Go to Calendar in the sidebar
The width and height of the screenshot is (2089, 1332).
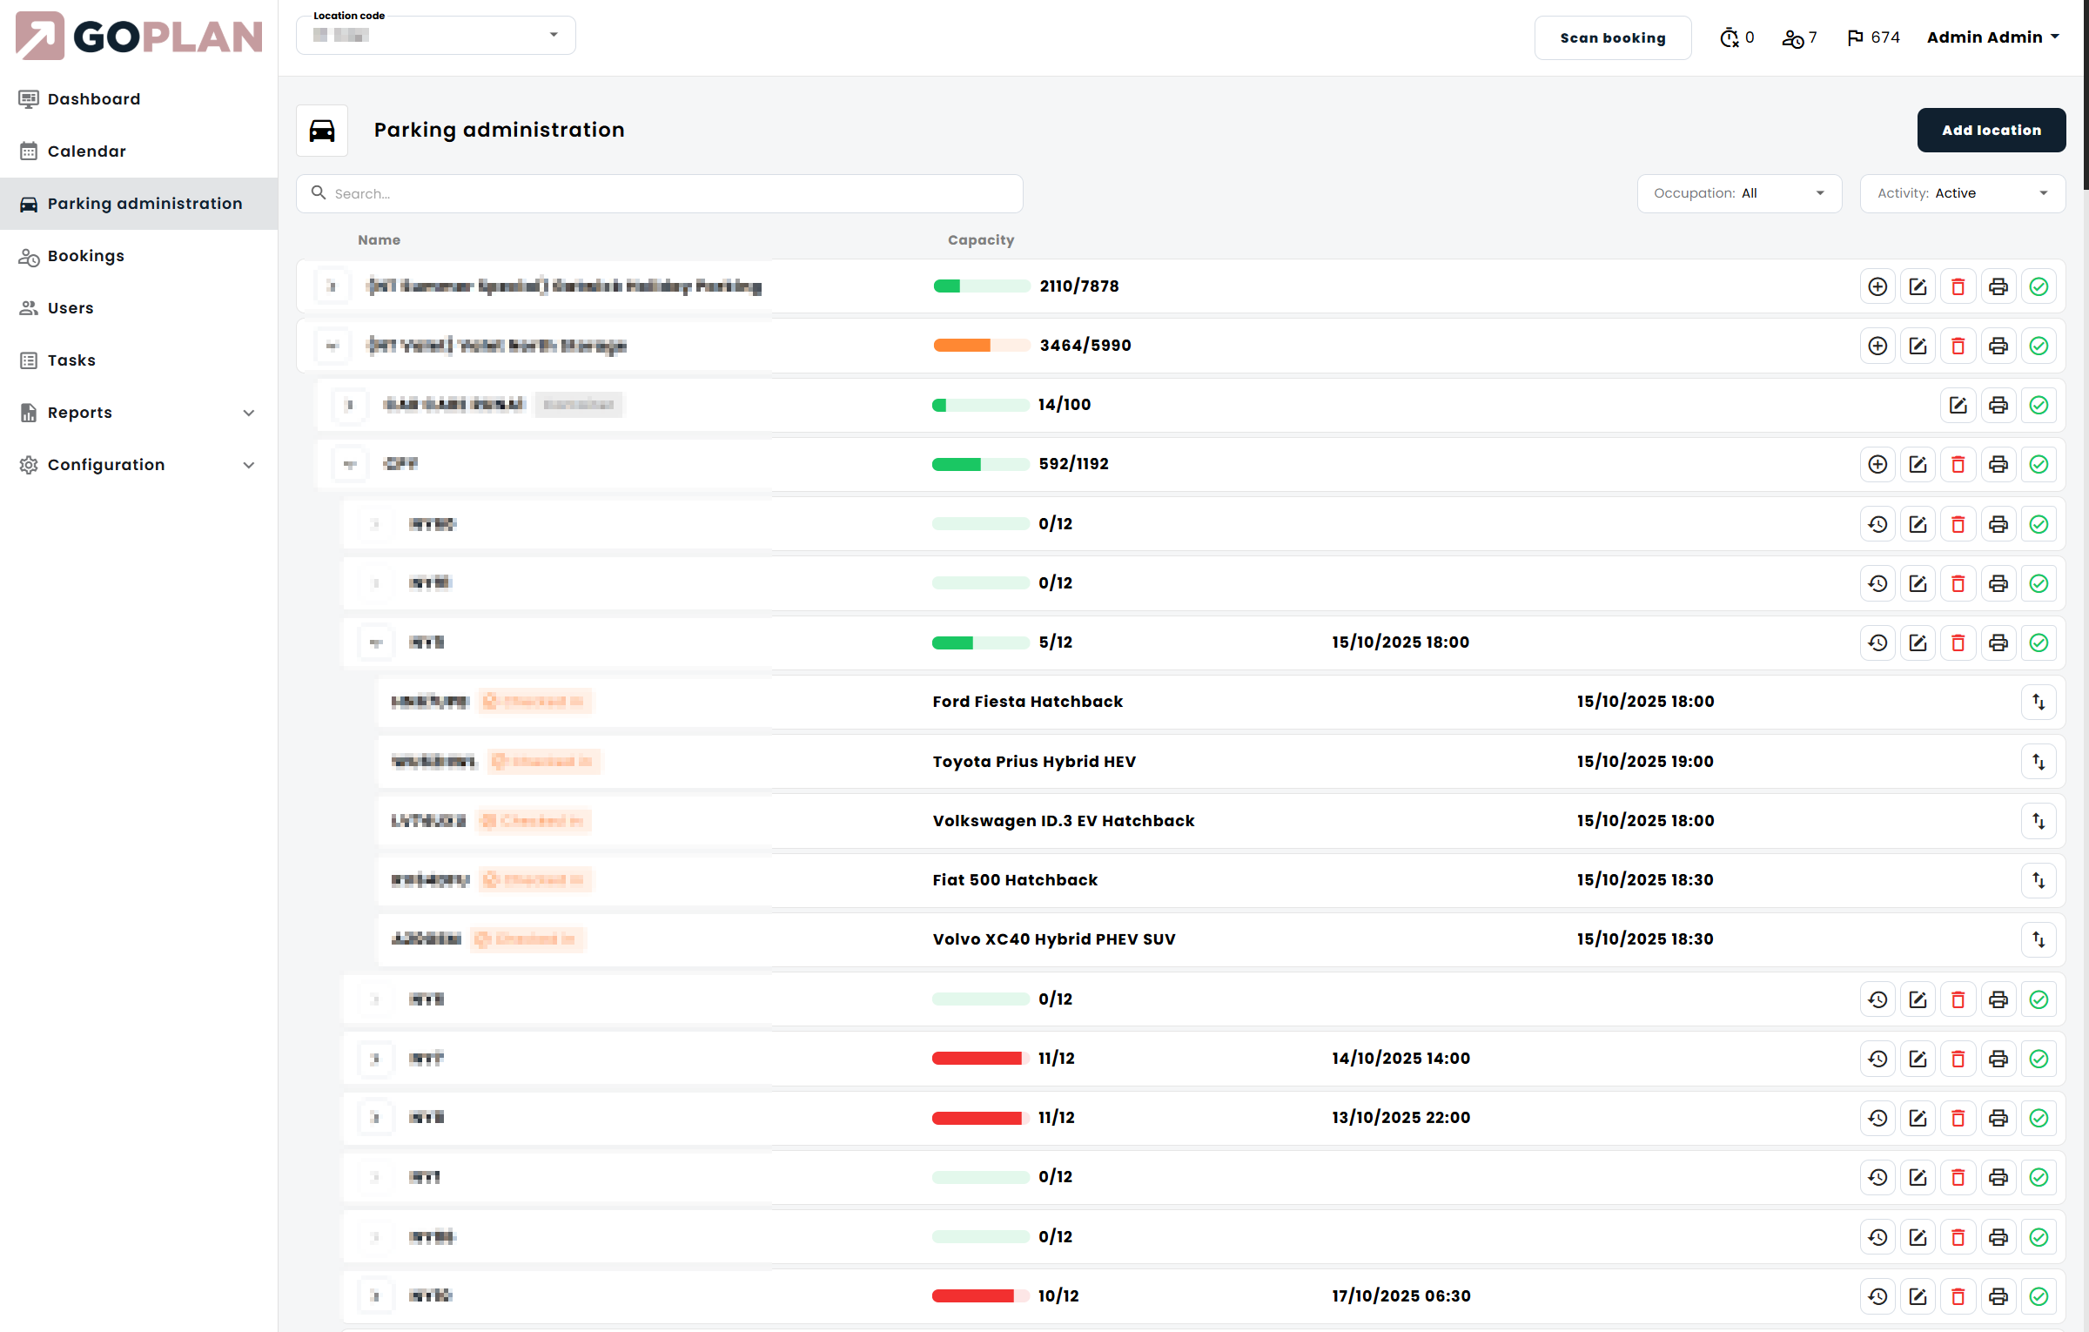86,151
